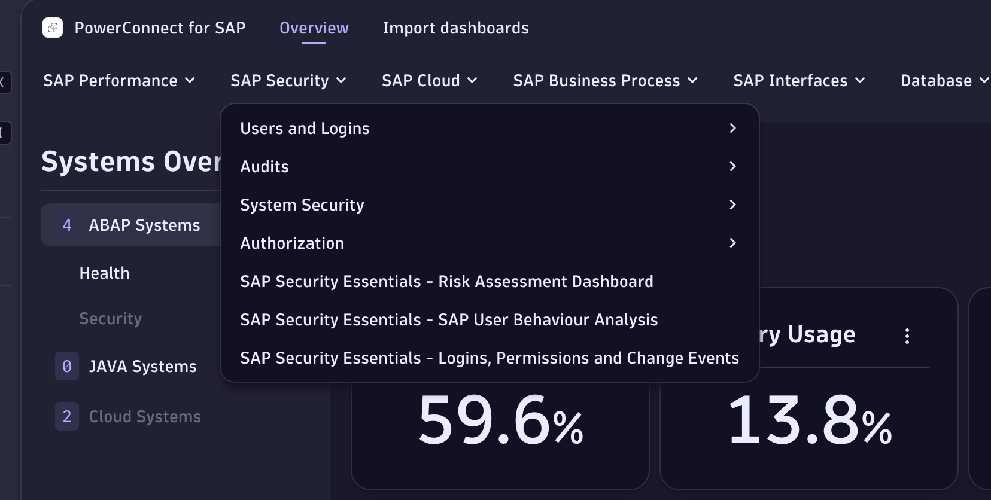Expand the Users and Logins submenu arrow
991x500 pixels.
pyautogui.click(x=732, y=128)
